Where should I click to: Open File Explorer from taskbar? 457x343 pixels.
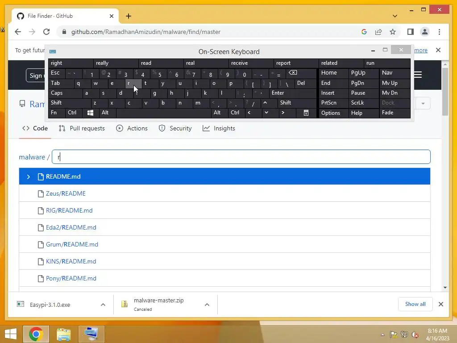[x=63, y=334]
